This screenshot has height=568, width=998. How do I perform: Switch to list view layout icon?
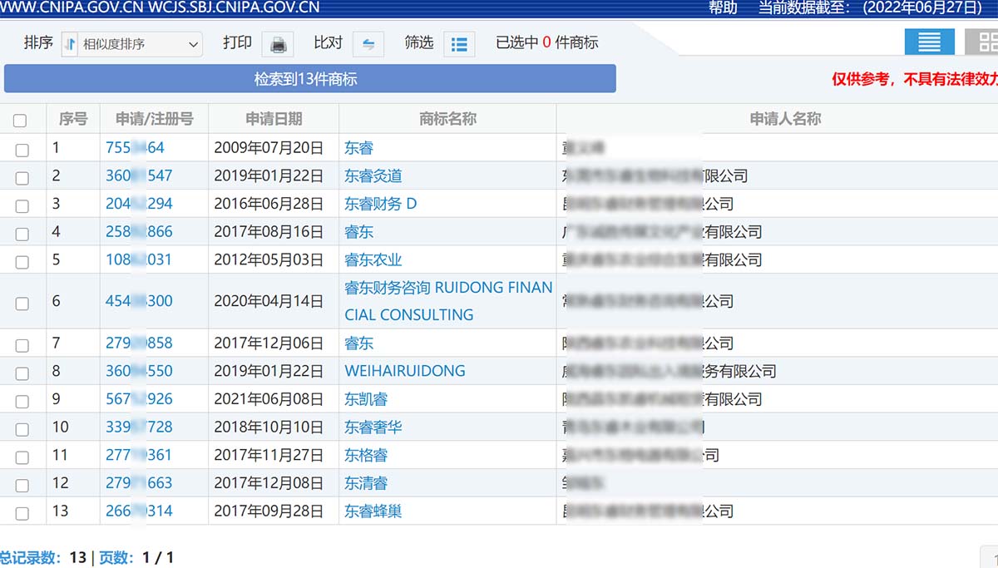pyautogui.click(x=928, y=42)
